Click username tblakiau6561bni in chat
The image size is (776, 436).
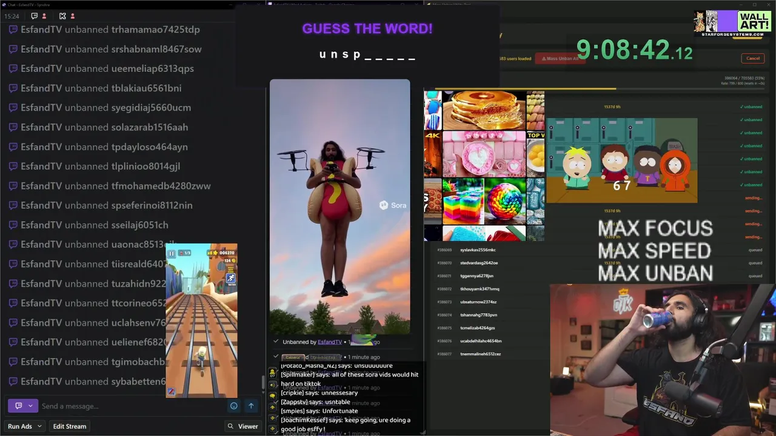click(146, 88)
